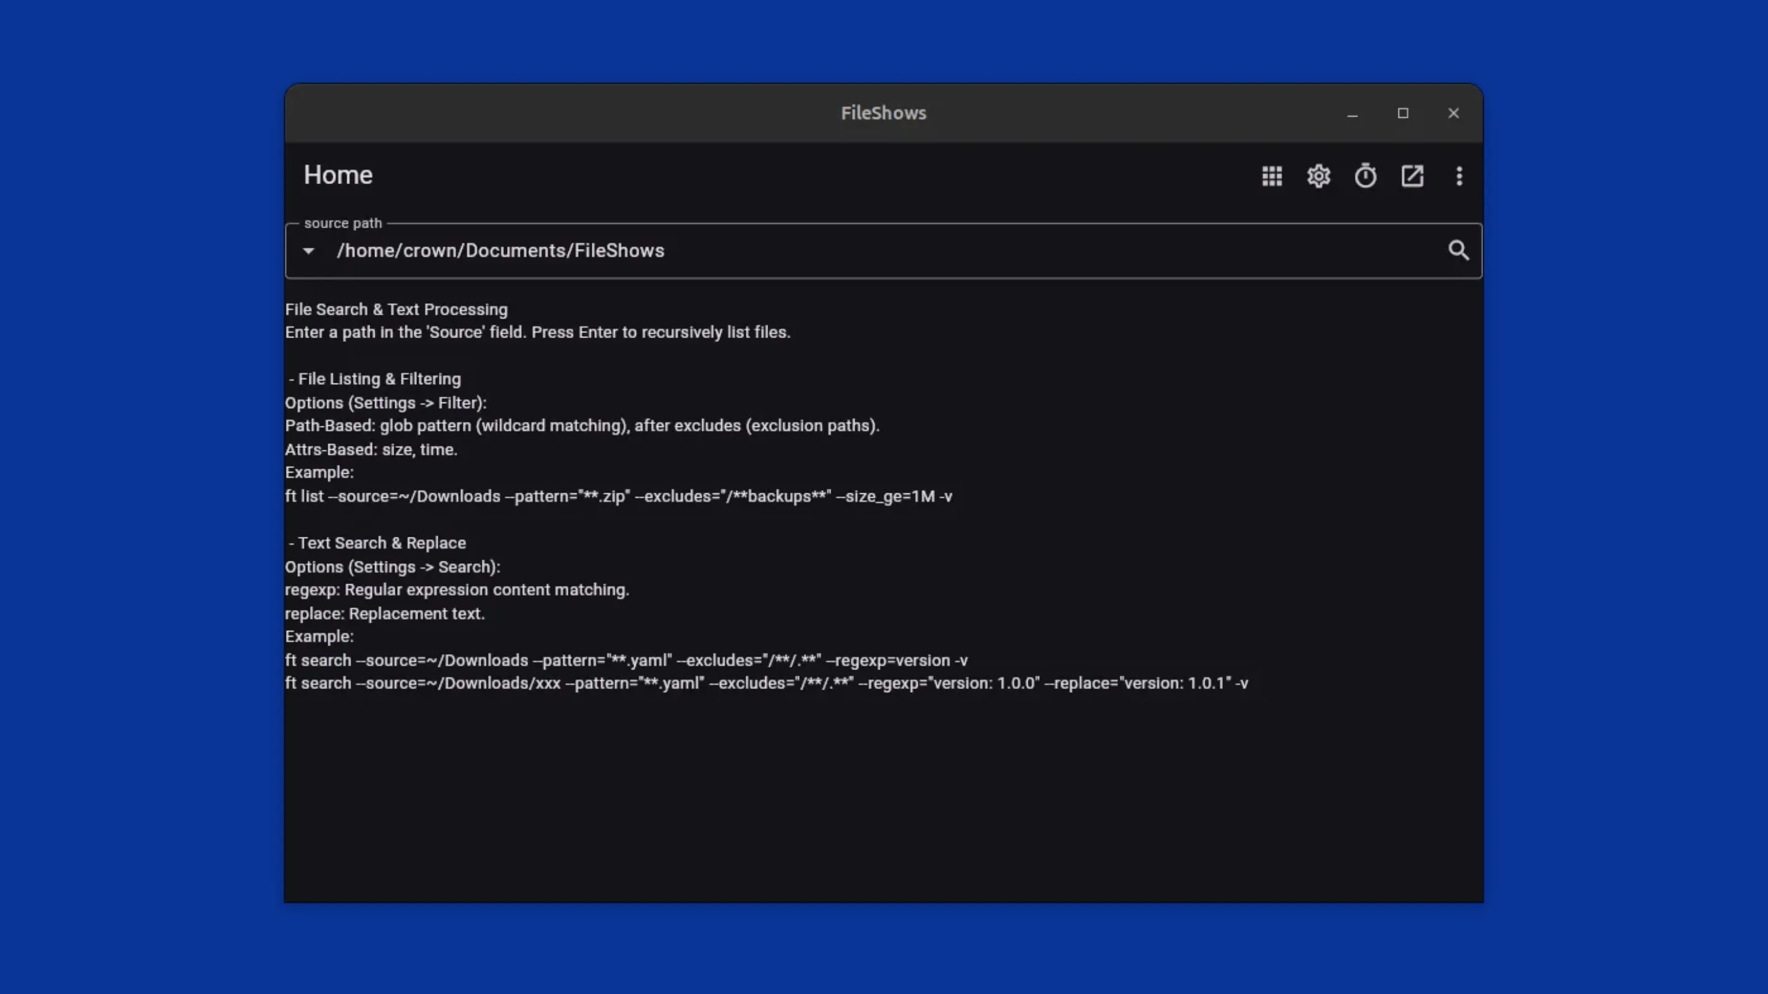Select the gear icon next to the grid icon
The image size is (1768, 994).
pyautogui.click(x=1319, y=176)
